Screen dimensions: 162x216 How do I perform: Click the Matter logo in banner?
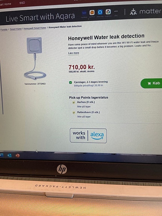[x=145, y=12]
